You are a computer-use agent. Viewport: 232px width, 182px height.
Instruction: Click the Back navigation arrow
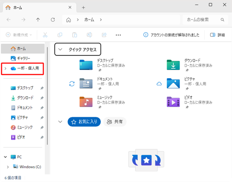coord(9,20)
